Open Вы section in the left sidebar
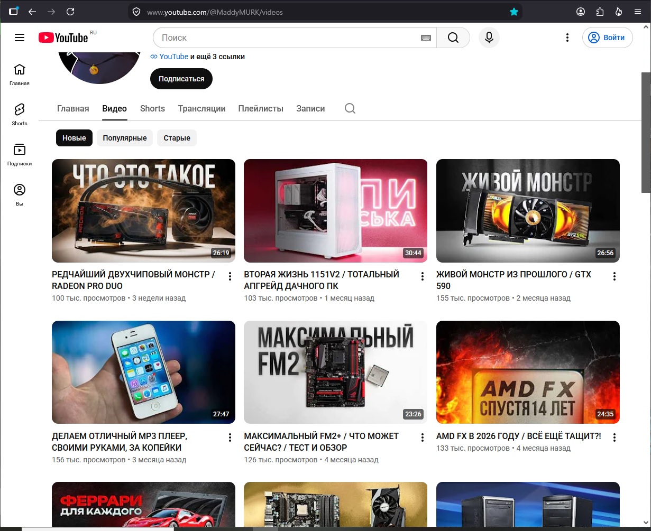The height and width of the screenshot is (531, 651). click(x=20, y=195)
